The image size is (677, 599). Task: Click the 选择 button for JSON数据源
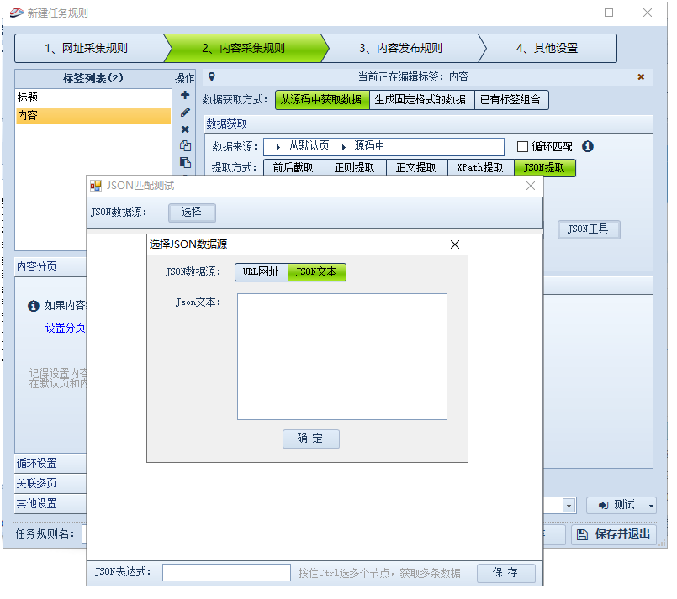[193, 212]
